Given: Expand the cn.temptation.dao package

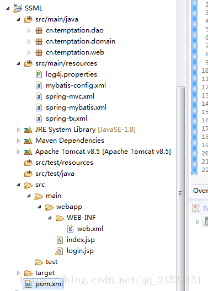Looking at the screenshot, I should (x=29, y=30).
